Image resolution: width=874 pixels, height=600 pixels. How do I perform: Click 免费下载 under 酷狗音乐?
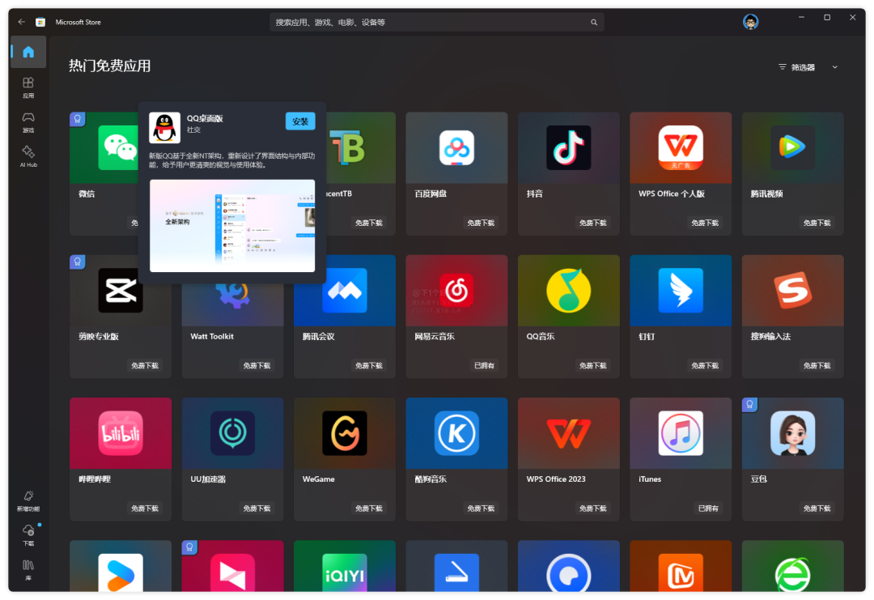click(481, 508)
